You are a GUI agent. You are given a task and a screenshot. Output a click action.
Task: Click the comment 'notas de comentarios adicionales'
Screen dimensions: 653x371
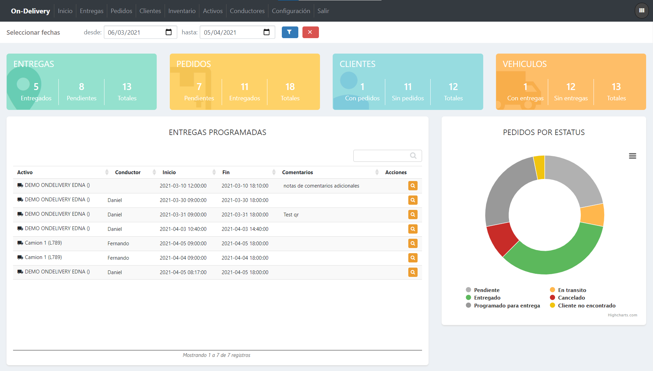pos(321,186)
